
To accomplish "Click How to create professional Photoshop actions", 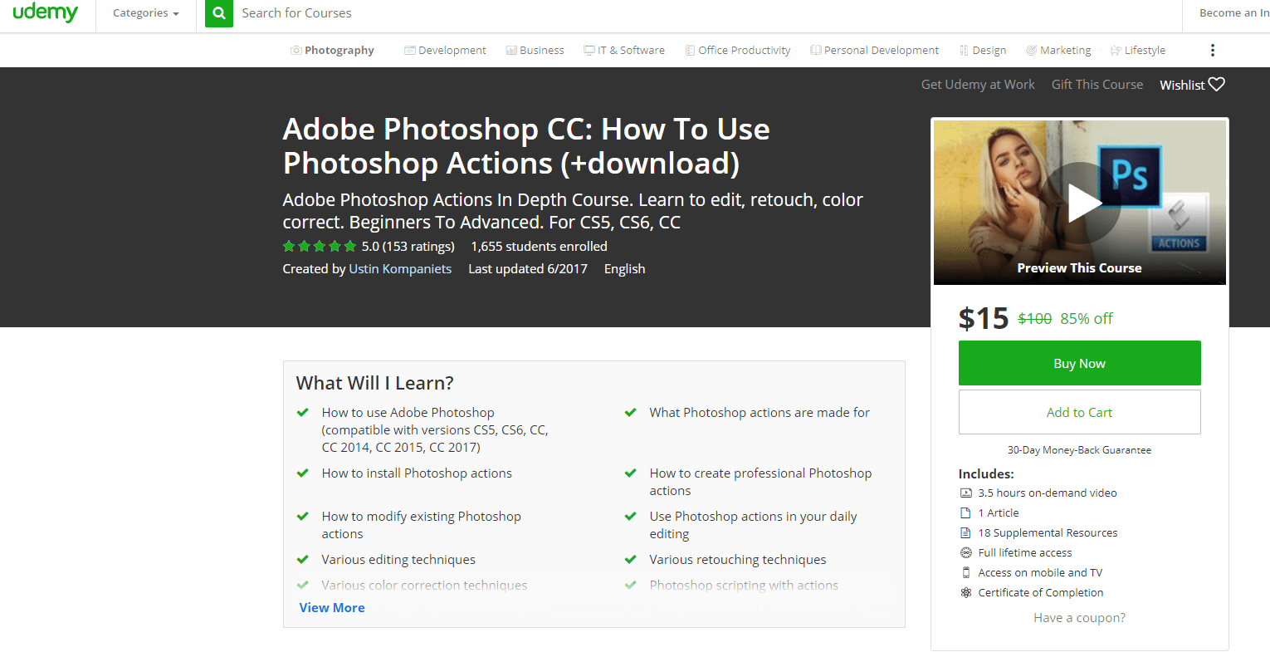I will coord(760,482).
